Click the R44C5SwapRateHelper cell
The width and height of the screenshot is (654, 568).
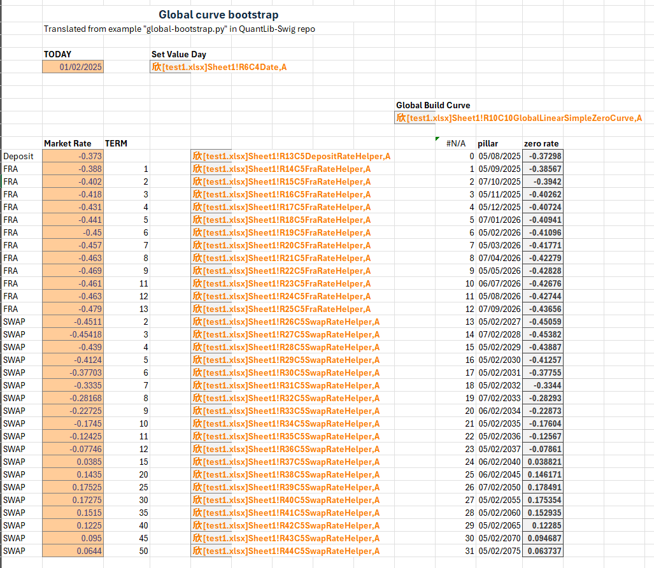(x=286, y=551)
